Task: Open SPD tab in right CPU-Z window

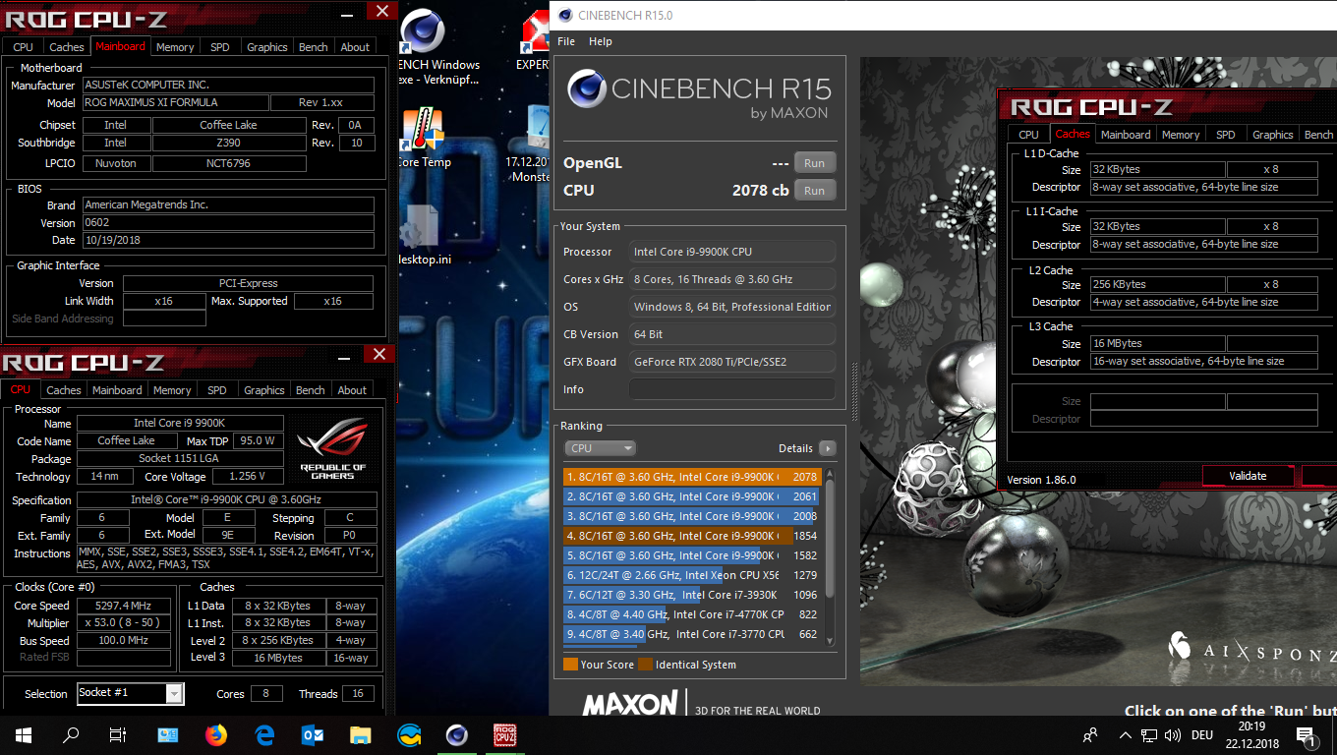Action: pyautogui.click(x=1225, y=135)
